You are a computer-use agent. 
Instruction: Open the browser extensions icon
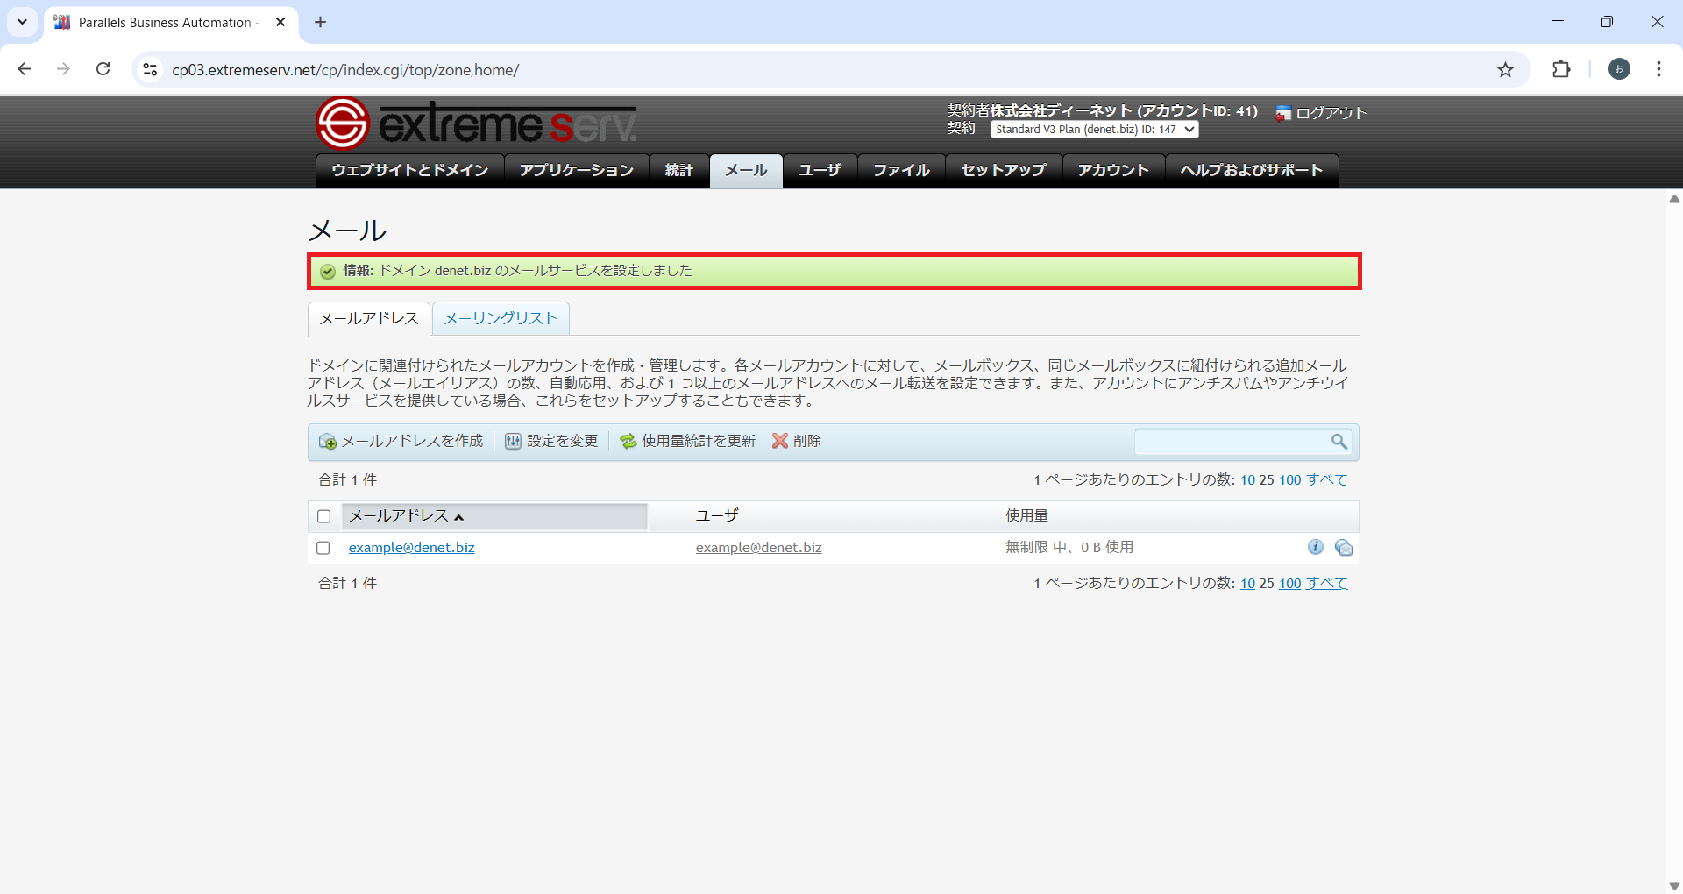pos(1561,69)
